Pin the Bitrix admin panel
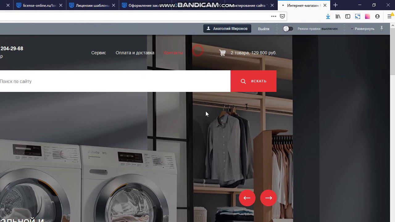Screen dimensions: 395x222 382,28
